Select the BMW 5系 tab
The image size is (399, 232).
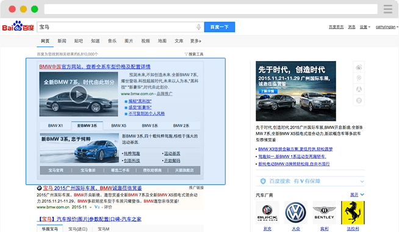pos(150,126)
